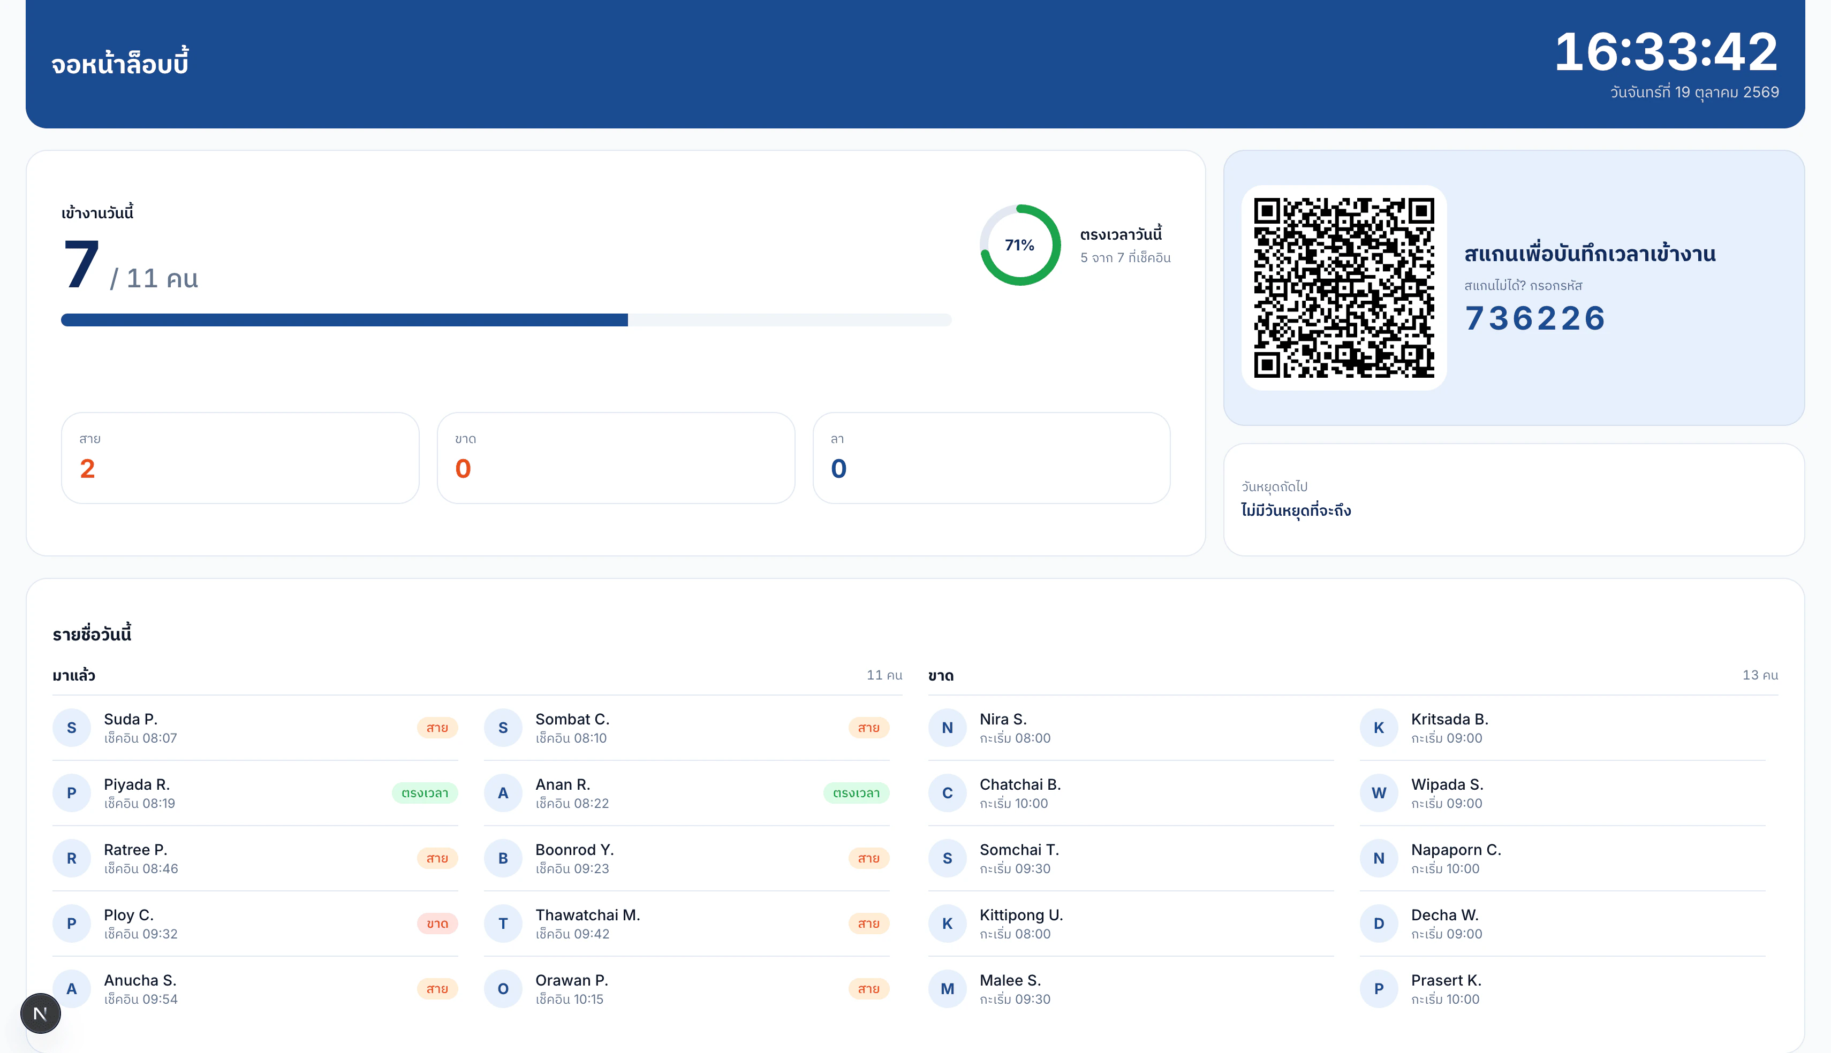This screenshot has width=1831, height=1053.
Task: Click Suda P.'s avatar initial
Action: pyautogui.click(x=72, y=728)
